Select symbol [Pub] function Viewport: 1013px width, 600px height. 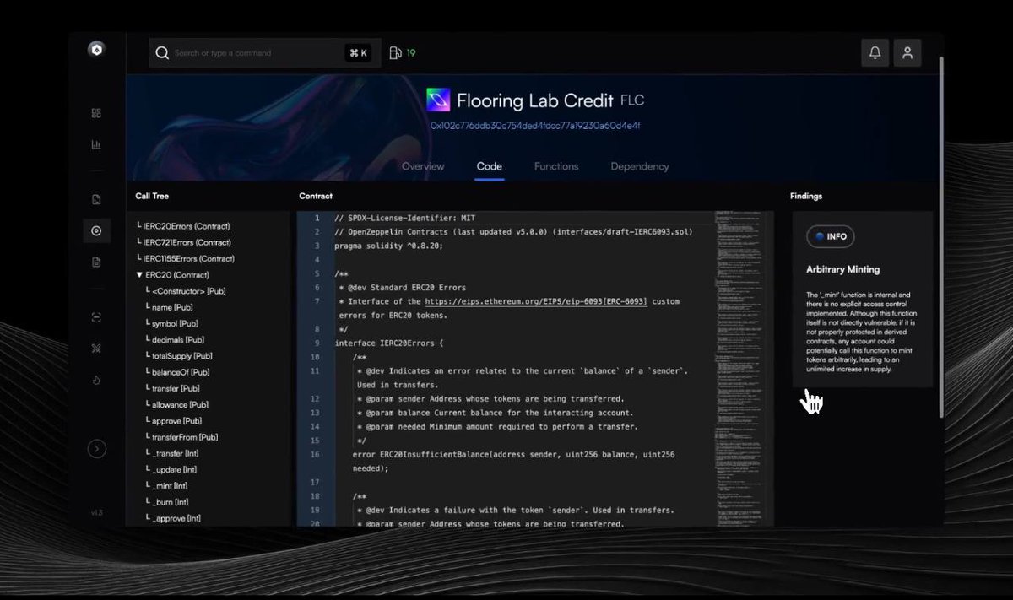[173, 323]
